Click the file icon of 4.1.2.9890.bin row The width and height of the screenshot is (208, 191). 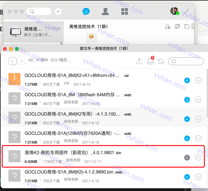coord(14,176)
